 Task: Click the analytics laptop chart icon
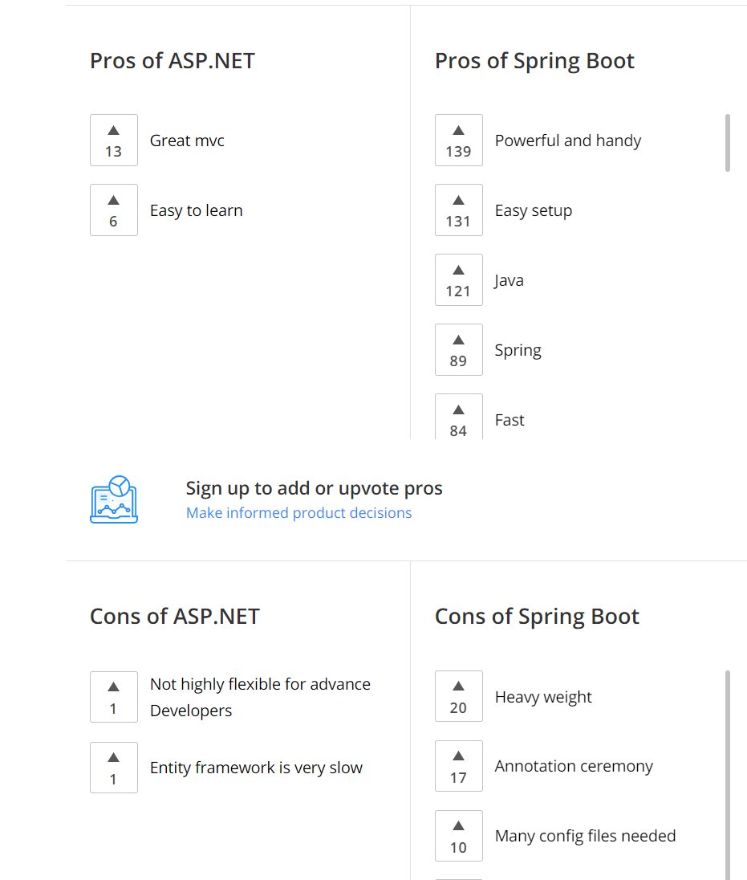point(114,499)
